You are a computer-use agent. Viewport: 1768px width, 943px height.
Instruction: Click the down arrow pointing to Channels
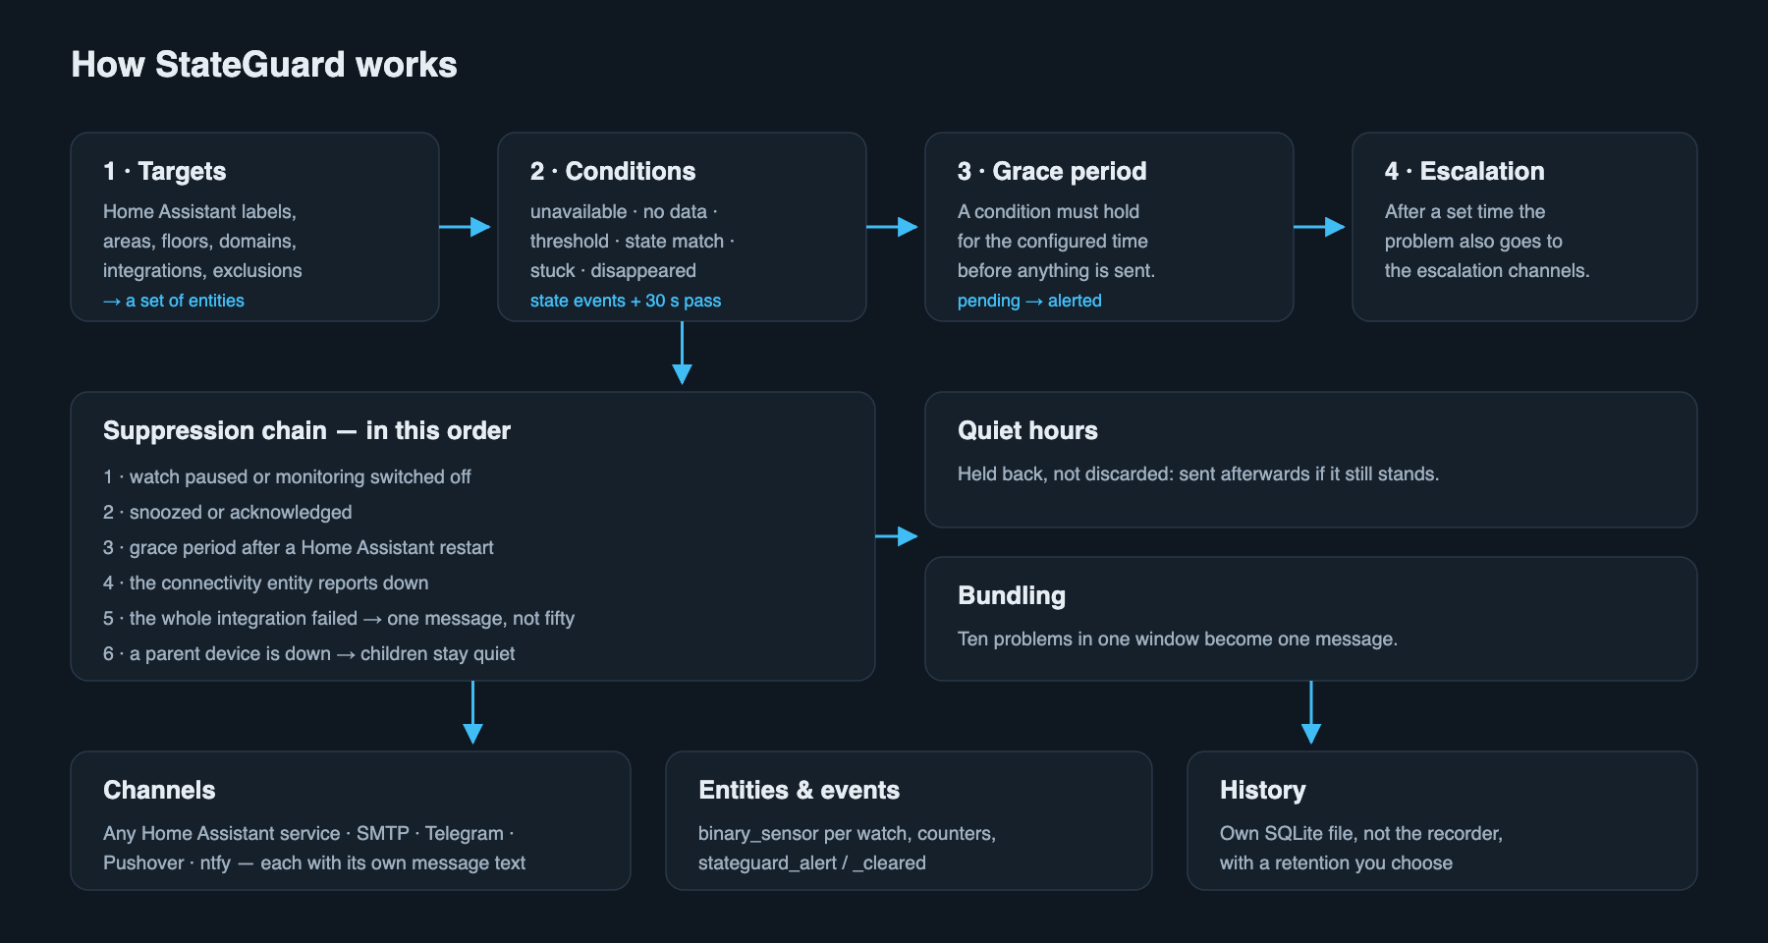pos(472,712)
